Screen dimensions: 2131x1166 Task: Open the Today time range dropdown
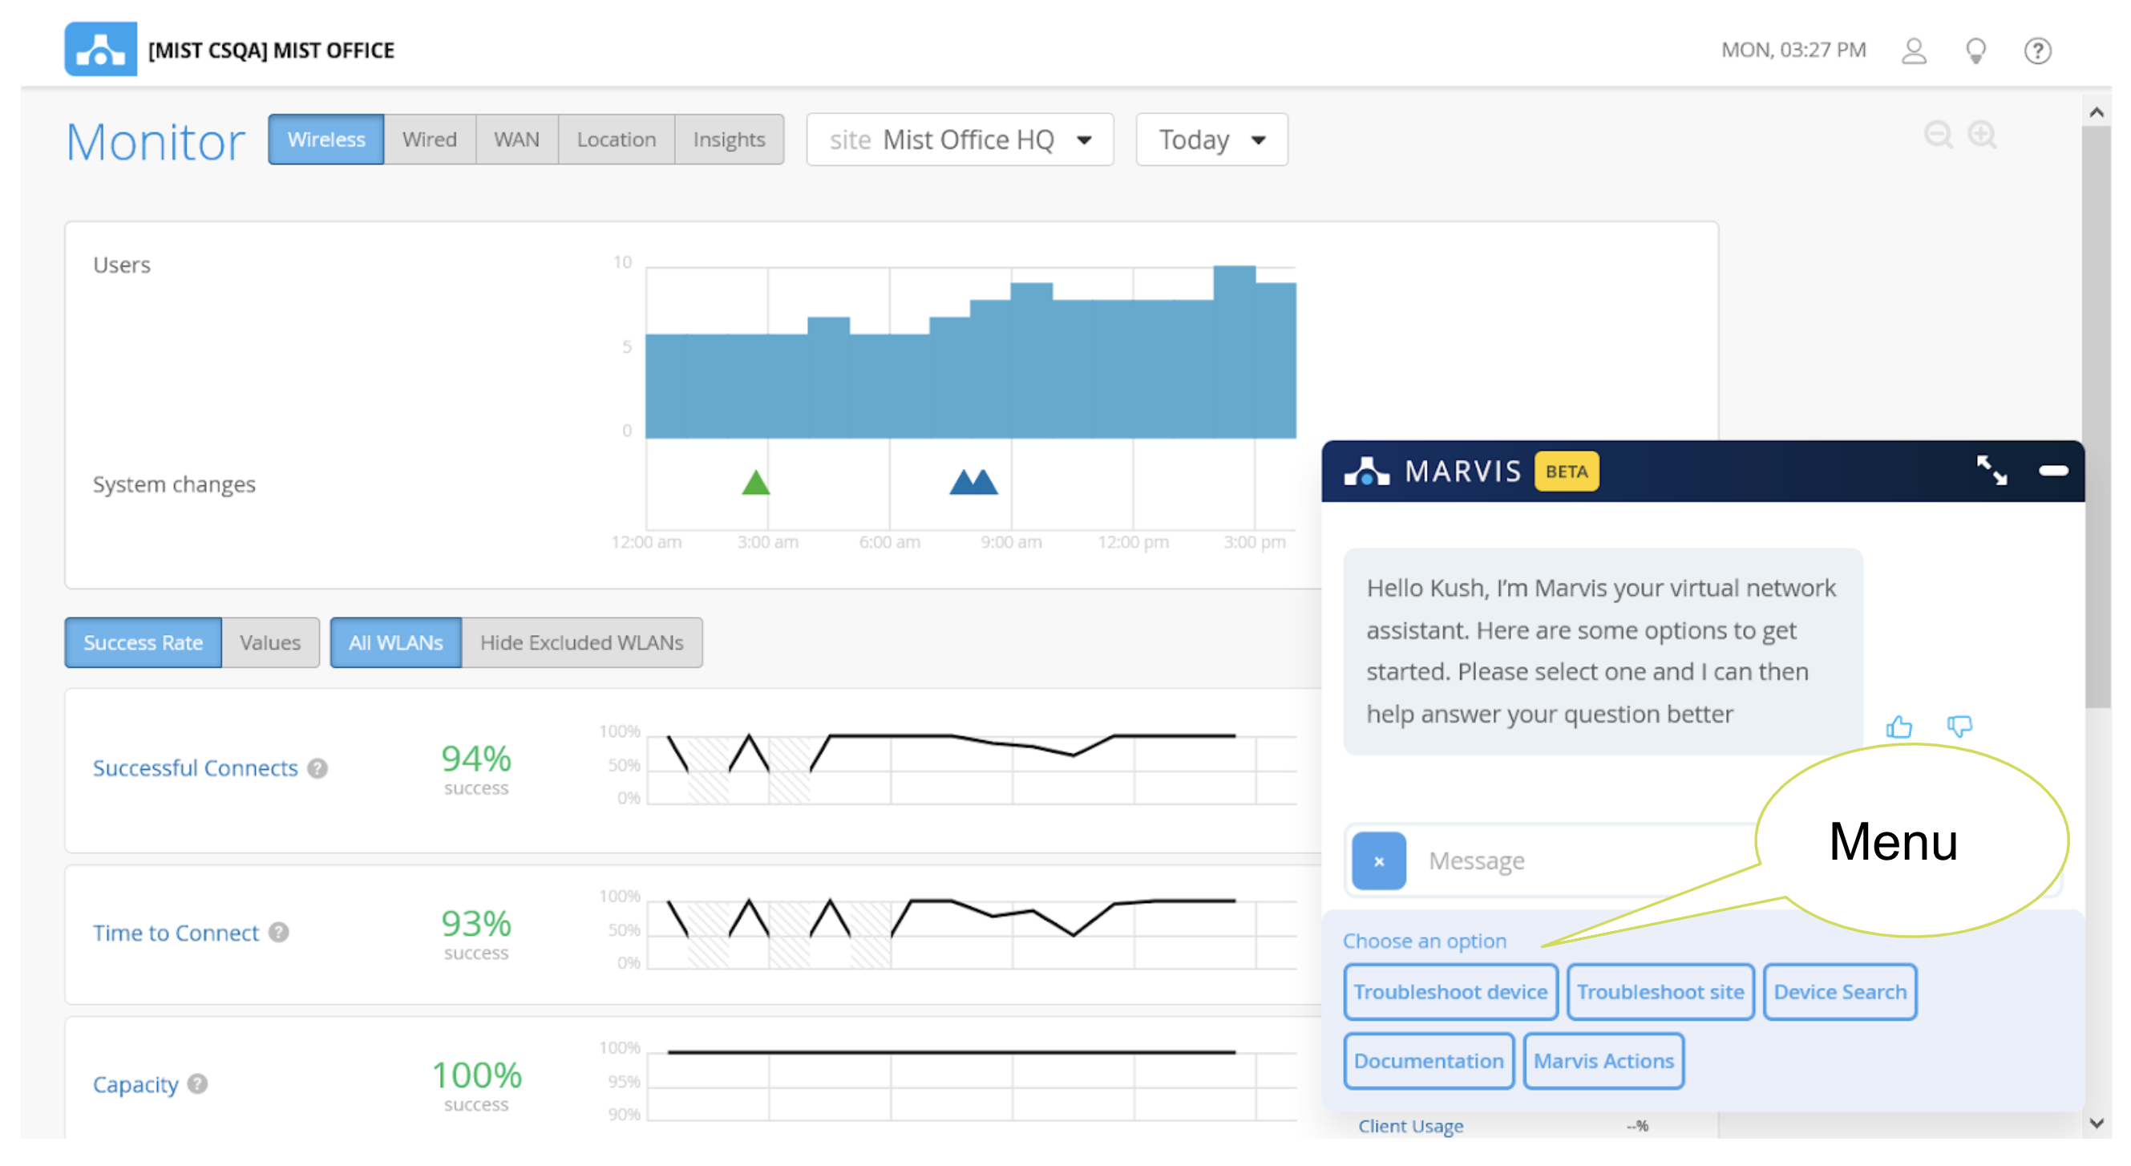(1211, 139)
